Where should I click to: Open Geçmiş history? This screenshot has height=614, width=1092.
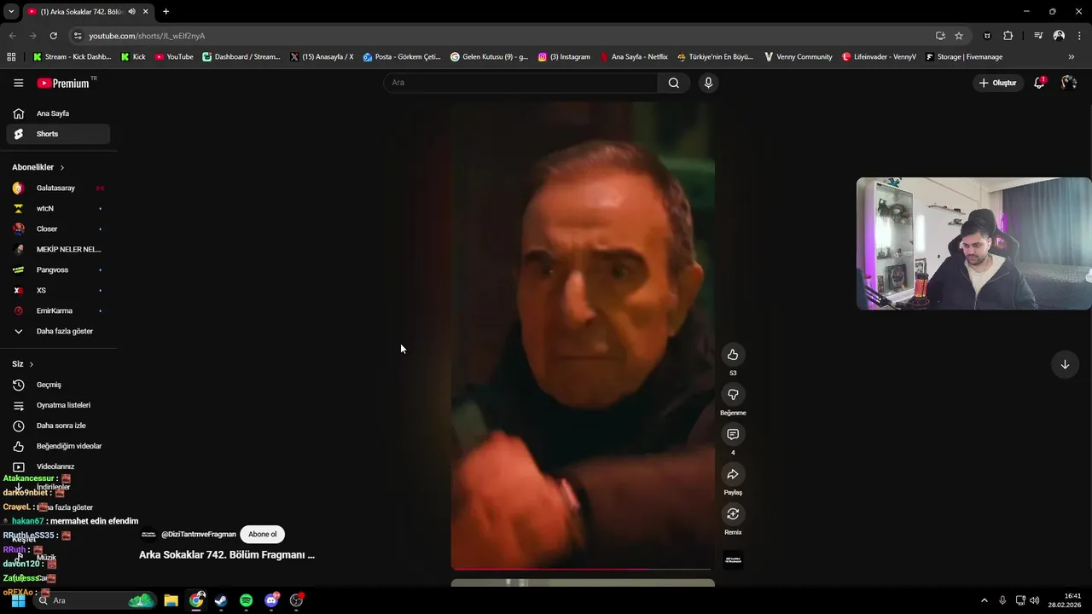click(x=58, y=385)
